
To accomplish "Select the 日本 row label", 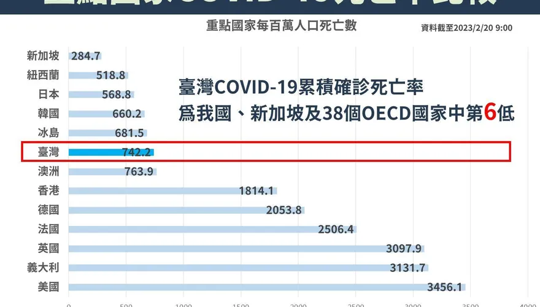I will (x=48, y=95).
